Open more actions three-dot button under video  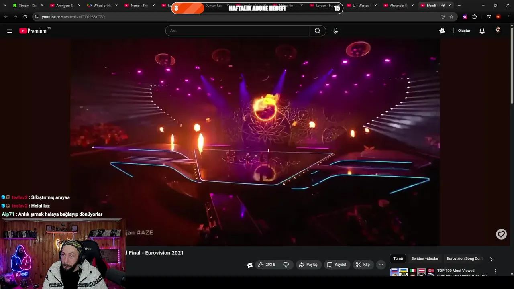381,265
